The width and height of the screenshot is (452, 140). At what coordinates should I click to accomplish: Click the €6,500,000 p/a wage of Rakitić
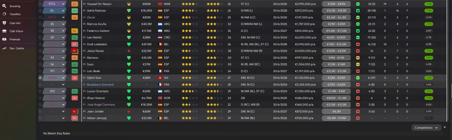[x=305, y=37]
